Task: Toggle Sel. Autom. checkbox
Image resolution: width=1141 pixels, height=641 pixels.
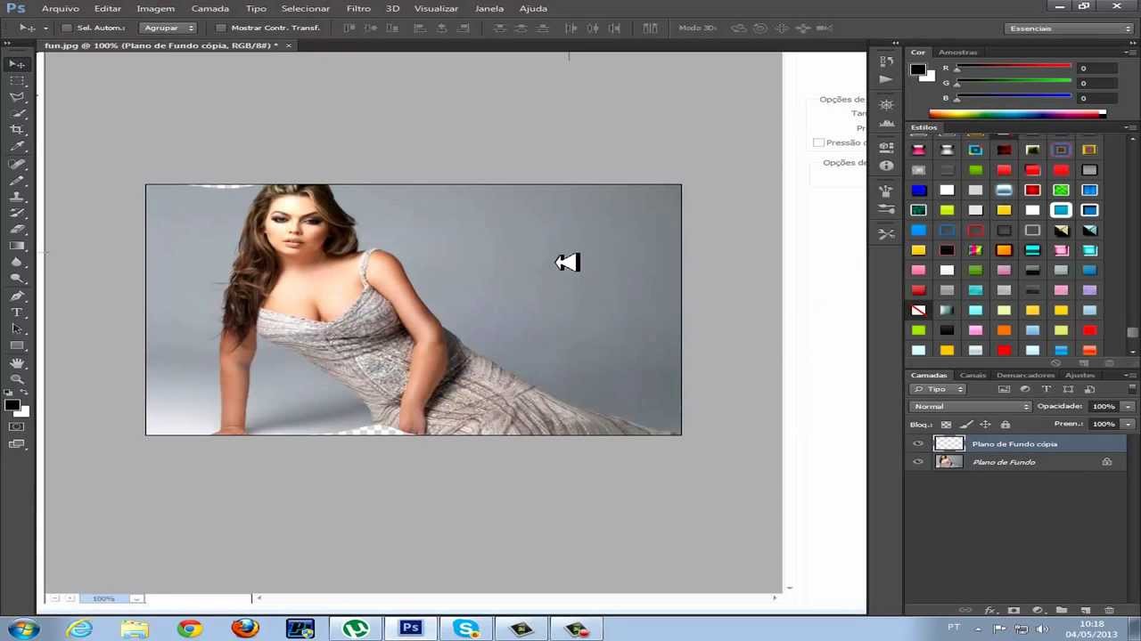Action: [x=66, y=28]
